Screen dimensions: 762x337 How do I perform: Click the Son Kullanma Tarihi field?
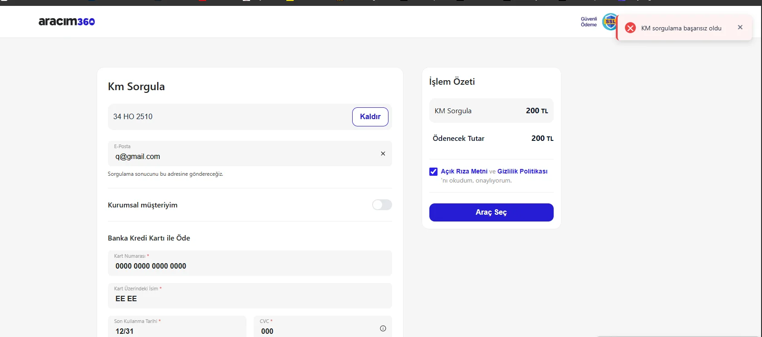[177, 331]
